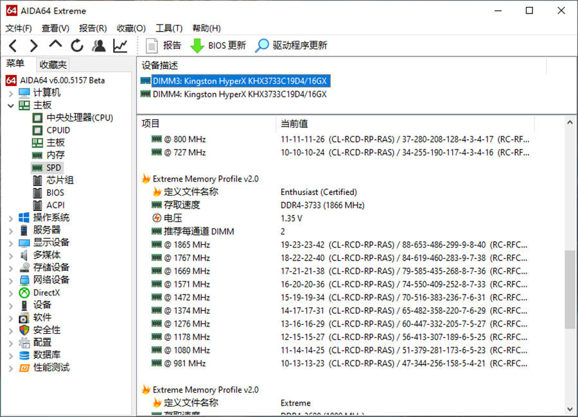Click the 软件 software icon
This screenshot has width=578, height=417.
click(24, 318)
